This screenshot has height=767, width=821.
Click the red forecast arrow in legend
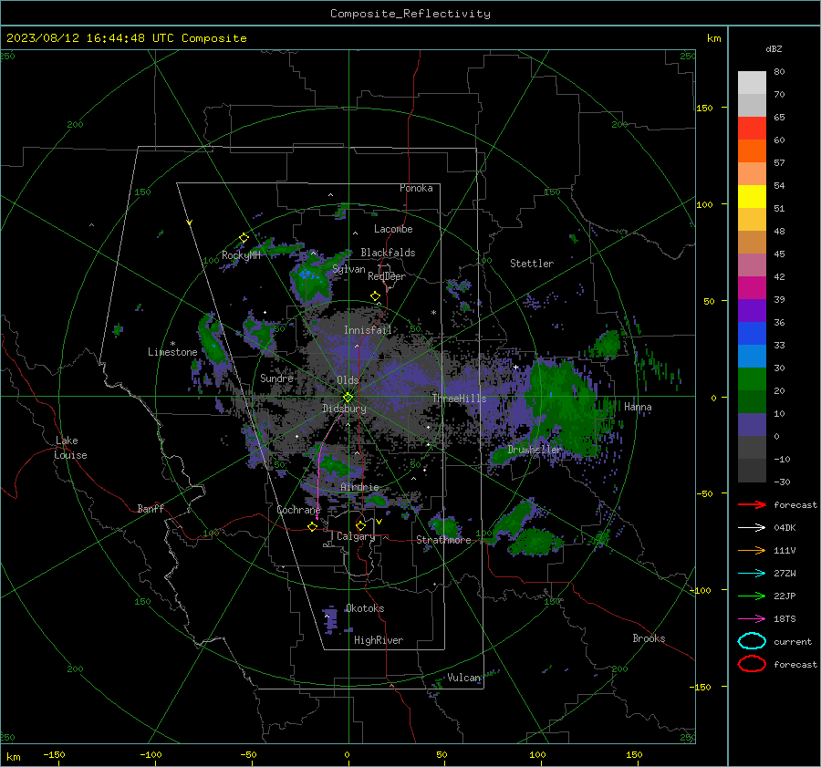click(x=752, y=504)
